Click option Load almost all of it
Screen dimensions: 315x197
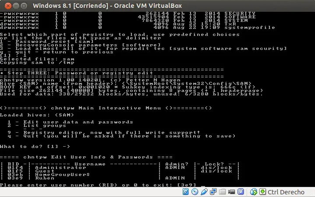pyautogui.click(x=143, y=49)
